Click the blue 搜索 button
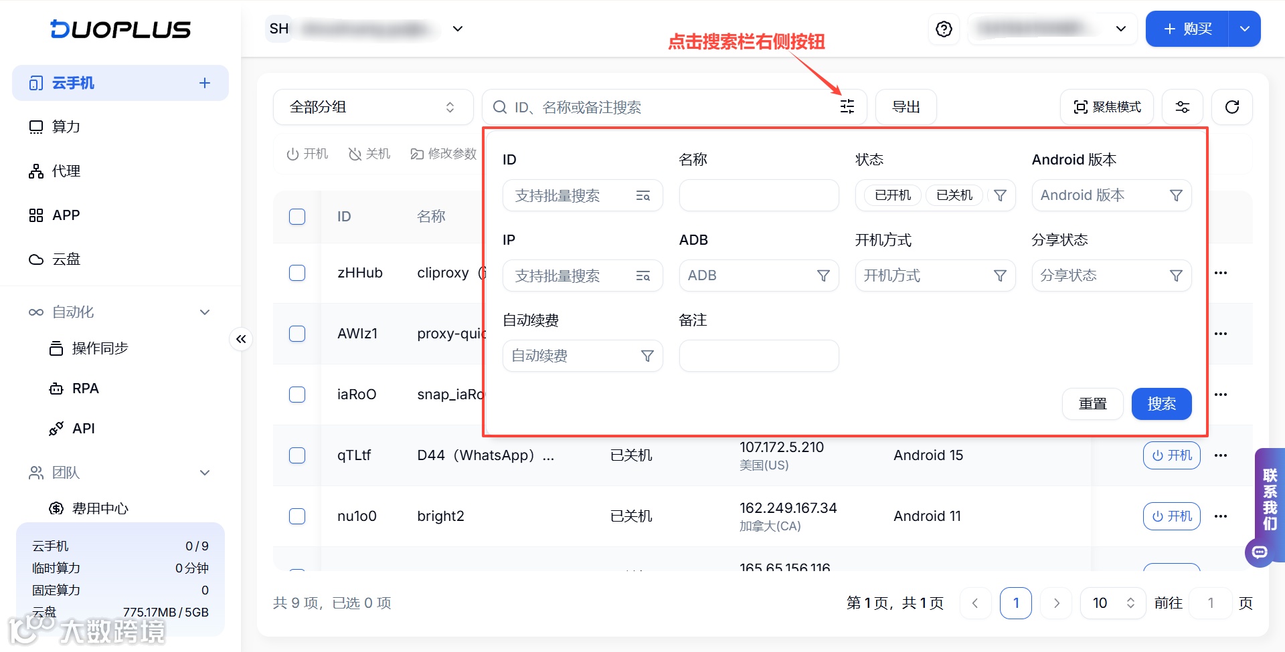The height and width of the screenshot is (652, 1285). [1161, 404]
